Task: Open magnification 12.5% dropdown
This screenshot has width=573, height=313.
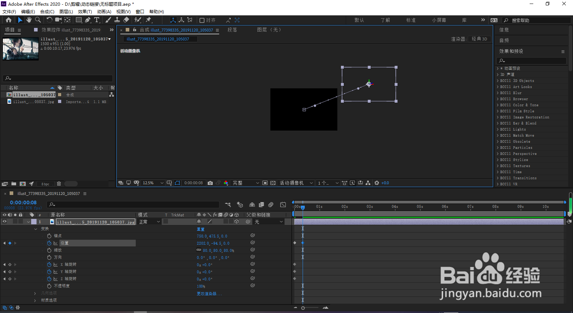Action: click(x=153, y=183)
